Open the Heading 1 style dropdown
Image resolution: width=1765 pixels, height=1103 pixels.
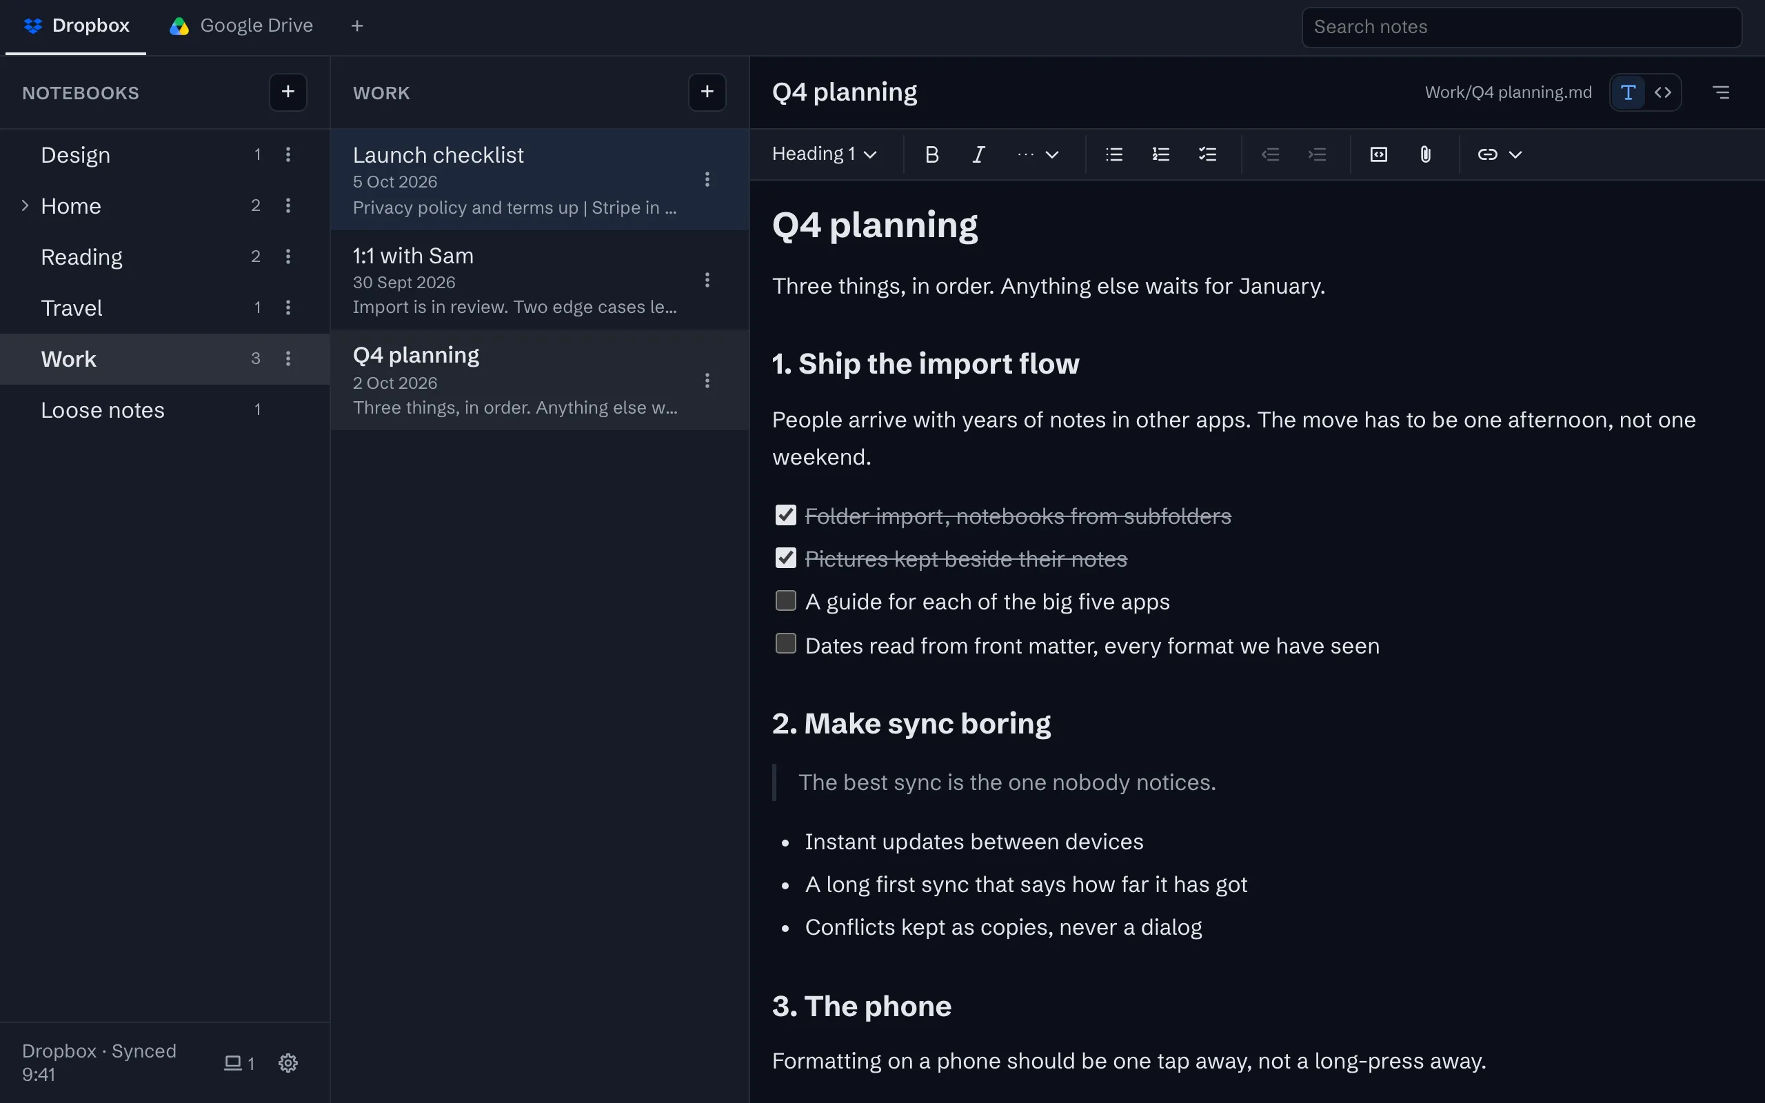point(824,154)
